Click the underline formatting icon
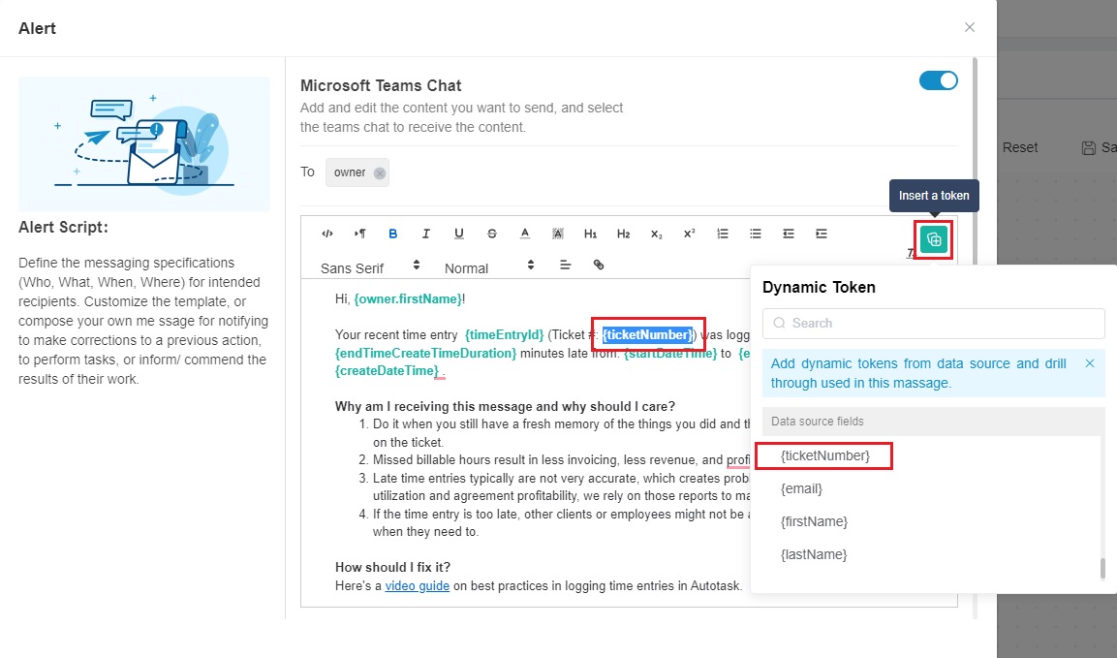Image resolution: width=1117 pixels, height=658 pixels. (458, 234)
